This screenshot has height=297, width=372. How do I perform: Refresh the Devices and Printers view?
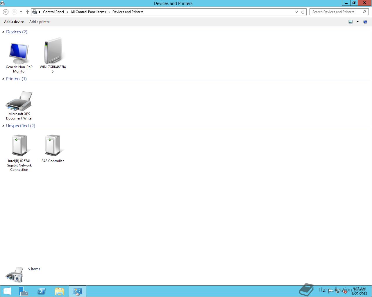click(x=303, y=12)
